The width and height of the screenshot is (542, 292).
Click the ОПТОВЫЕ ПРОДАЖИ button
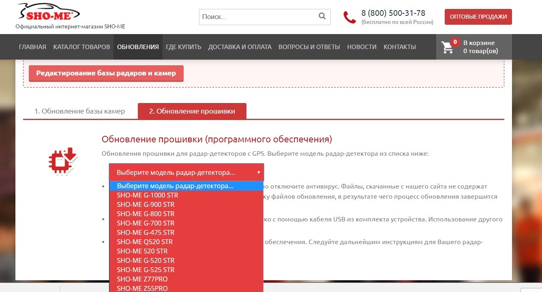pyautogui.click(x=478, y=17)
